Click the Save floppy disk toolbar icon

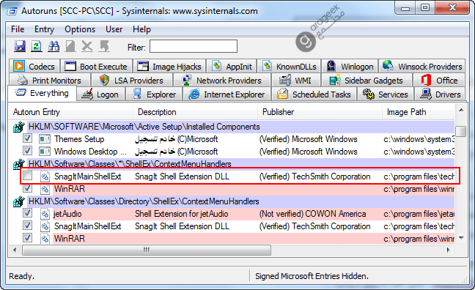point(20,46)
